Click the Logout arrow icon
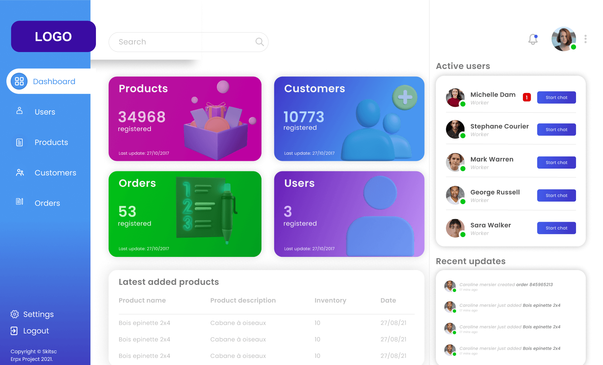Screen dimensions: 603x365 click(14, 331)
